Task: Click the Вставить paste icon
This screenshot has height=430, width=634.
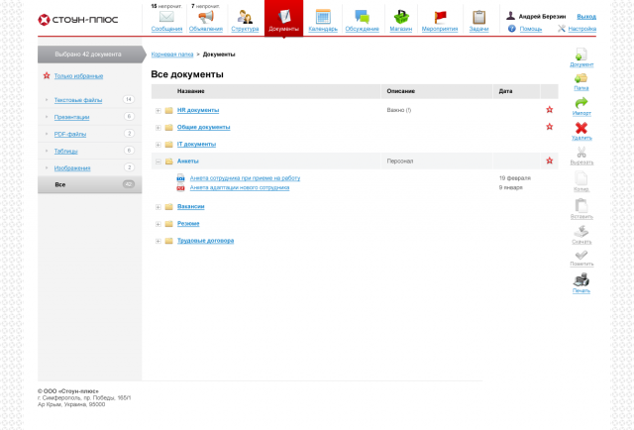Action: (x=581, y=205)
